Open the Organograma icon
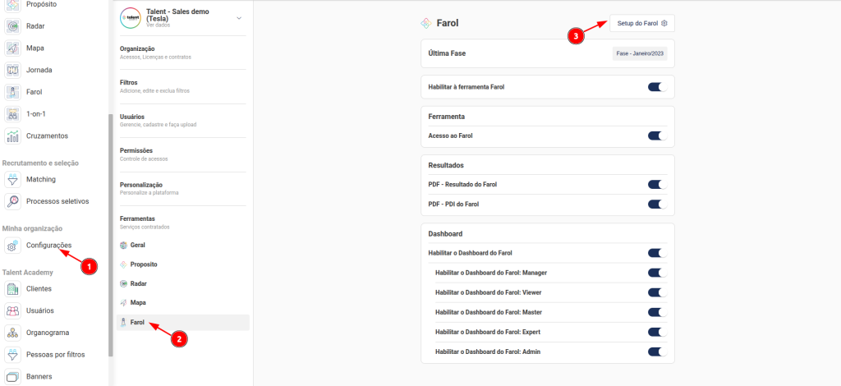The height and width of the screenshot is (386, 841). coord(13,333)
